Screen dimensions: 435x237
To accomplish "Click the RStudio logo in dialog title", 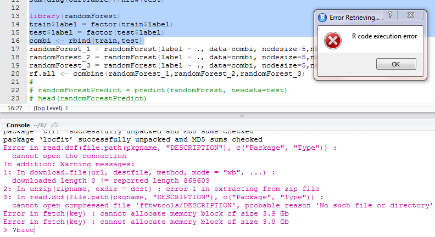I will (322, 18).
